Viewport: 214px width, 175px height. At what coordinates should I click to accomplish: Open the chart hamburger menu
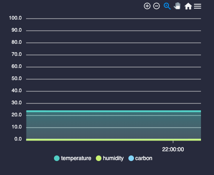197,6
